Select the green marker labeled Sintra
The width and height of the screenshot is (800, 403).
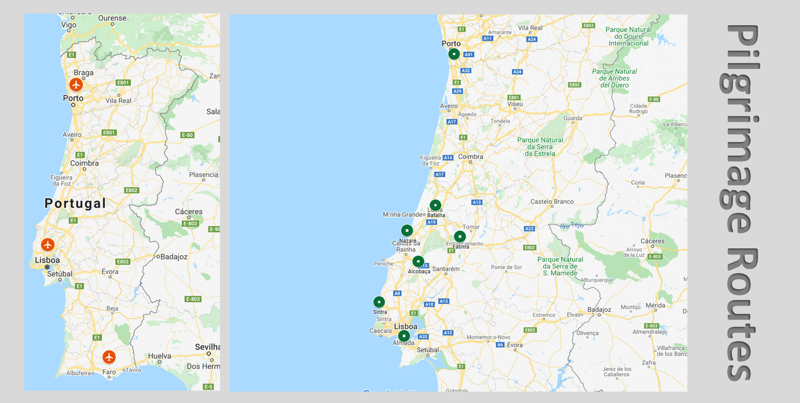coord(379,302)
